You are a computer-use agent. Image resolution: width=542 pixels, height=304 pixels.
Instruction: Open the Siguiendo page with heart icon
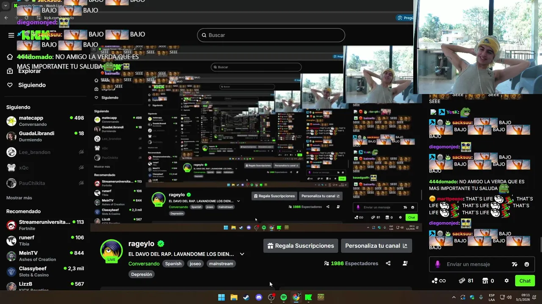(x=26, y=85)
